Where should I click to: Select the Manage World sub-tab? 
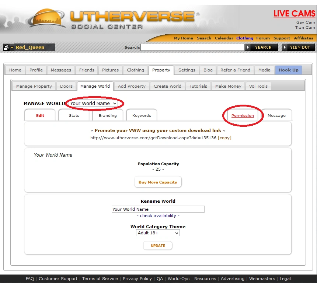click(95, 86)
